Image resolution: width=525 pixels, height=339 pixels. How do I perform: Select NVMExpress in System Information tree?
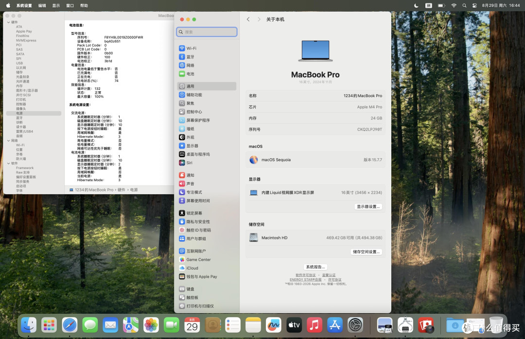click(26, 40)
